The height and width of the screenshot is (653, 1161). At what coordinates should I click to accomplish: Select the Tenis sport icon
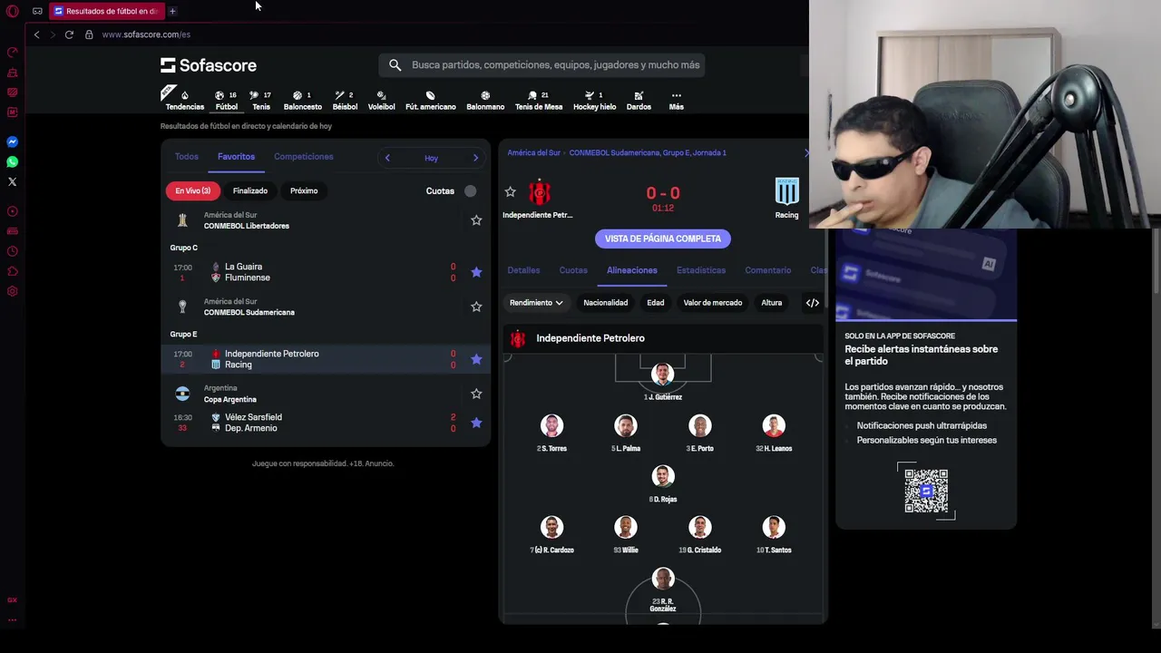coord(261,100)
